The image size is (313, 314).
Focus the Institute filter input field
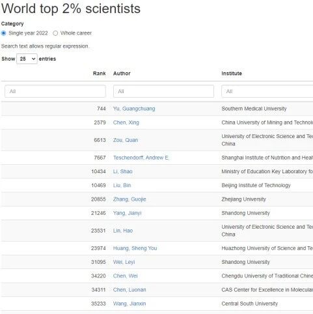[x=267, y=91]
